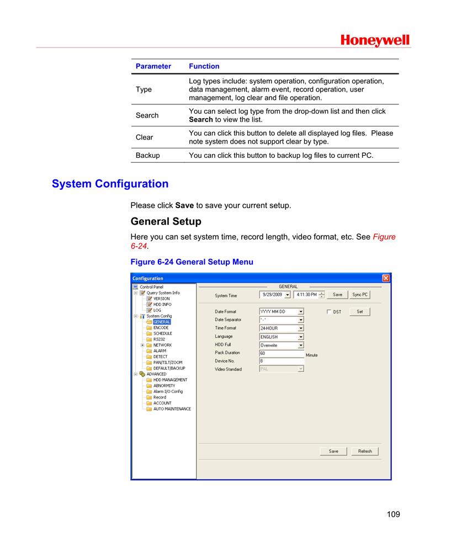Expand the NETWORK tree node
The width and height of the screenshot is (451, 547).
pos(142,345)
